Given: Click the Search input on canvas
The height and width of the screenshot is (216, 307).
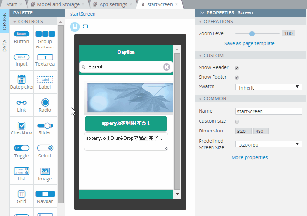Looking at the screenshot, I should coord(126,67).
